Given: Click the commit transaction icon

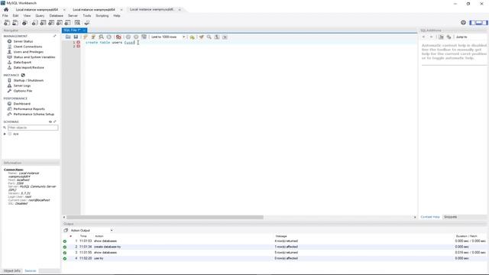Looking at the screenshot, I should point(128,37).
